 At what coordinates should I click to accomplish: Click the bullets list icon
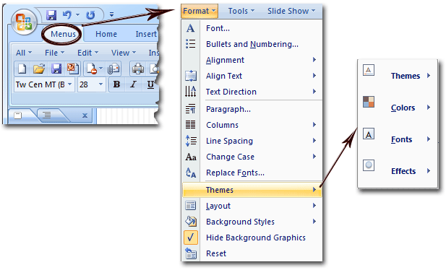tap(190, 44)
